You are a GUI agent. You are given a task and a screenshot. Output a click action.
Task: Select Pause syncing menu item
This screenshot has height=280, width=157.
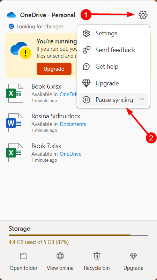coord(113,100)
